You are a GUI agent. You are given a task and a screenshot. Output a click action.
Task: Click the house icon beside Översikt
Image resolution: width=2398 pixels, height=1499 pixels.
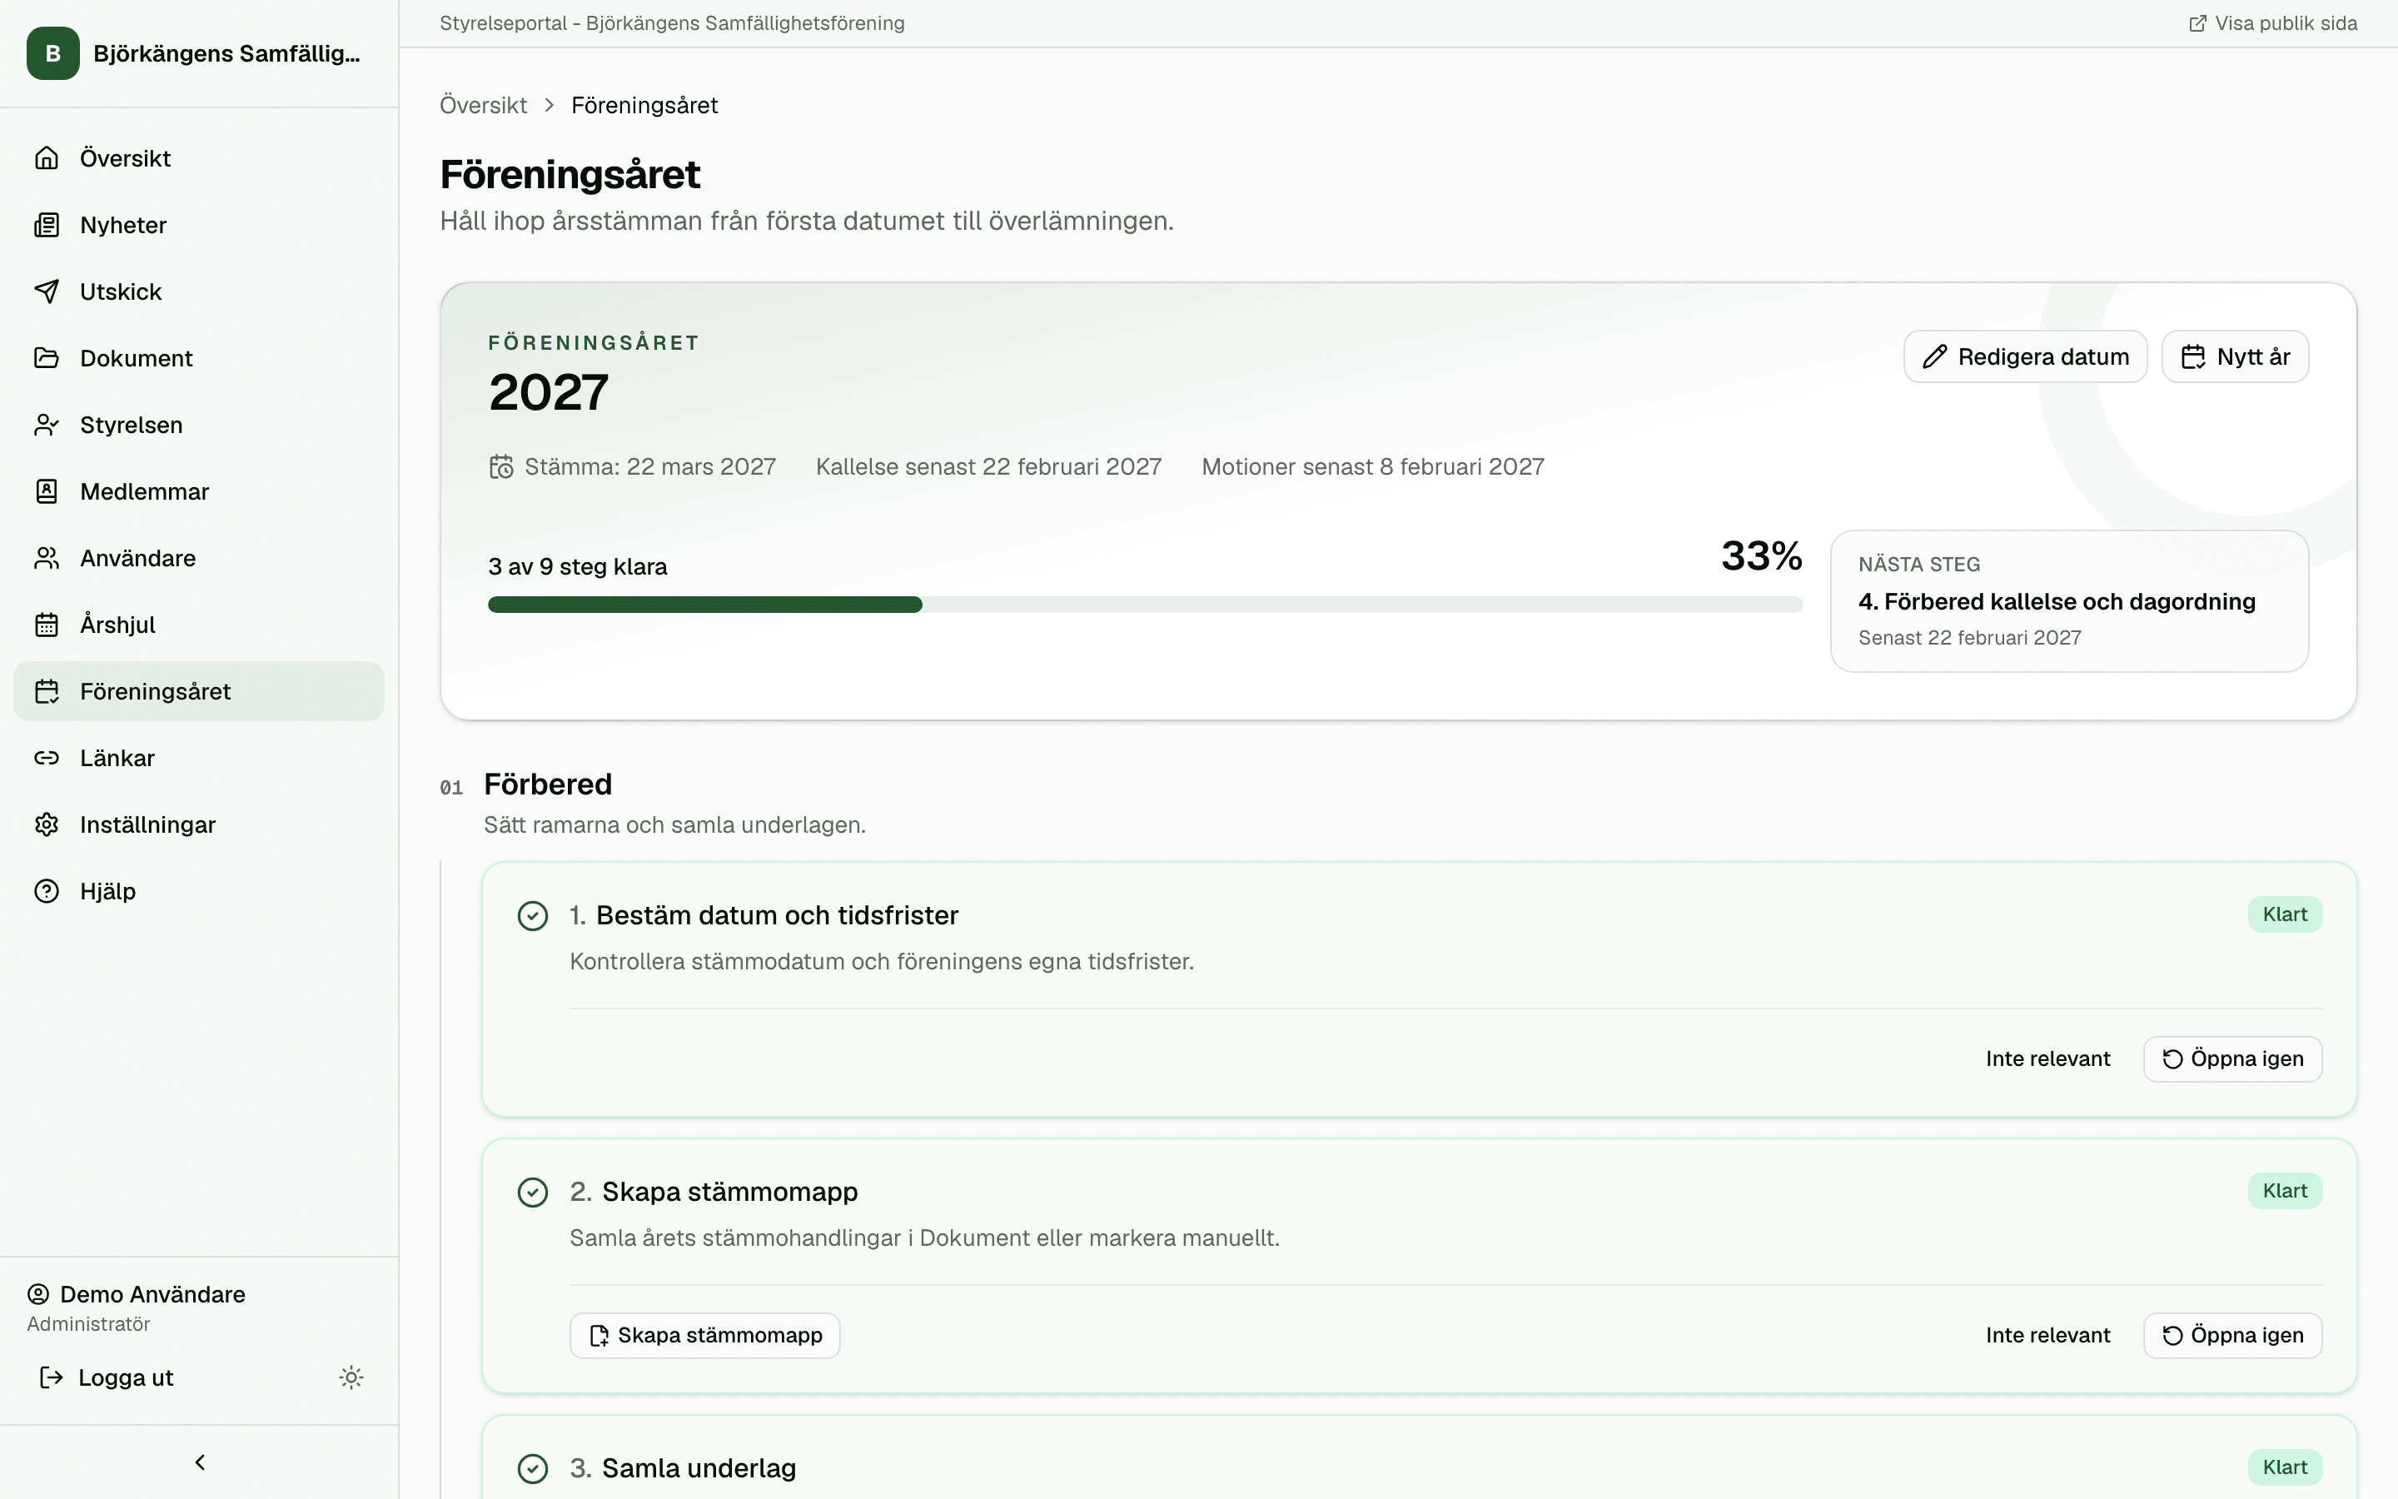[47, 158]
